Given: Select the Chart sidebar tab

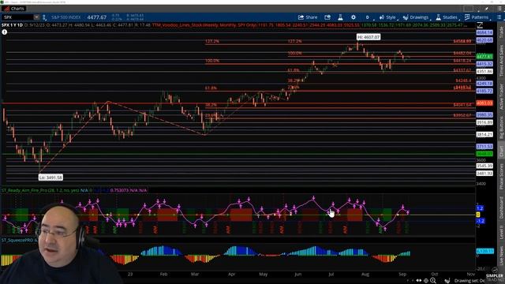Looking at the screenshot, I should pos(501,151).
